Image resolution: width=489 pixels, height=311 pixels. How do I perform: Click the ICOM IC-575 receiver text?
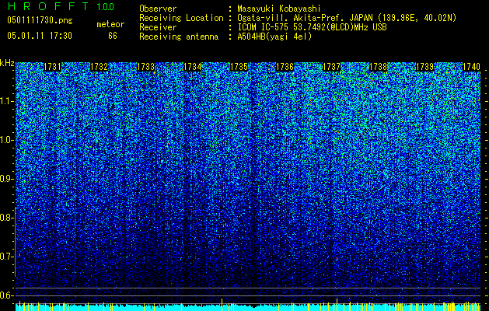coord(313,27)
